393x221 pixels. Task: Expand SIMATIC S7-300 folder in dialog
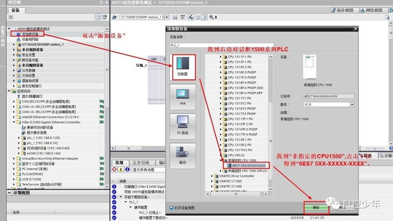(x=212, y=181)
